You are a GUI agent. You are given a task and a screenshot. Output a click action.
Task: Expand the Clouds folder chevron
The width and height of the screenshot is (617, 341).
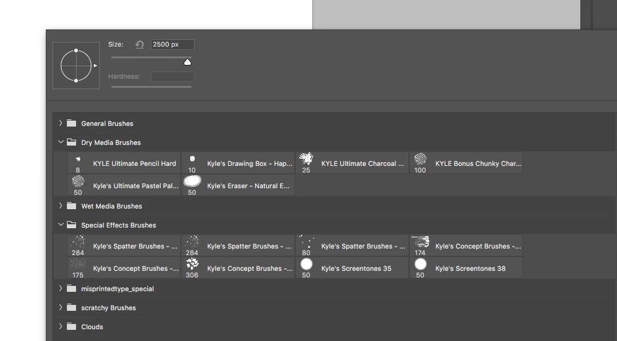click(x=60, y=327)
